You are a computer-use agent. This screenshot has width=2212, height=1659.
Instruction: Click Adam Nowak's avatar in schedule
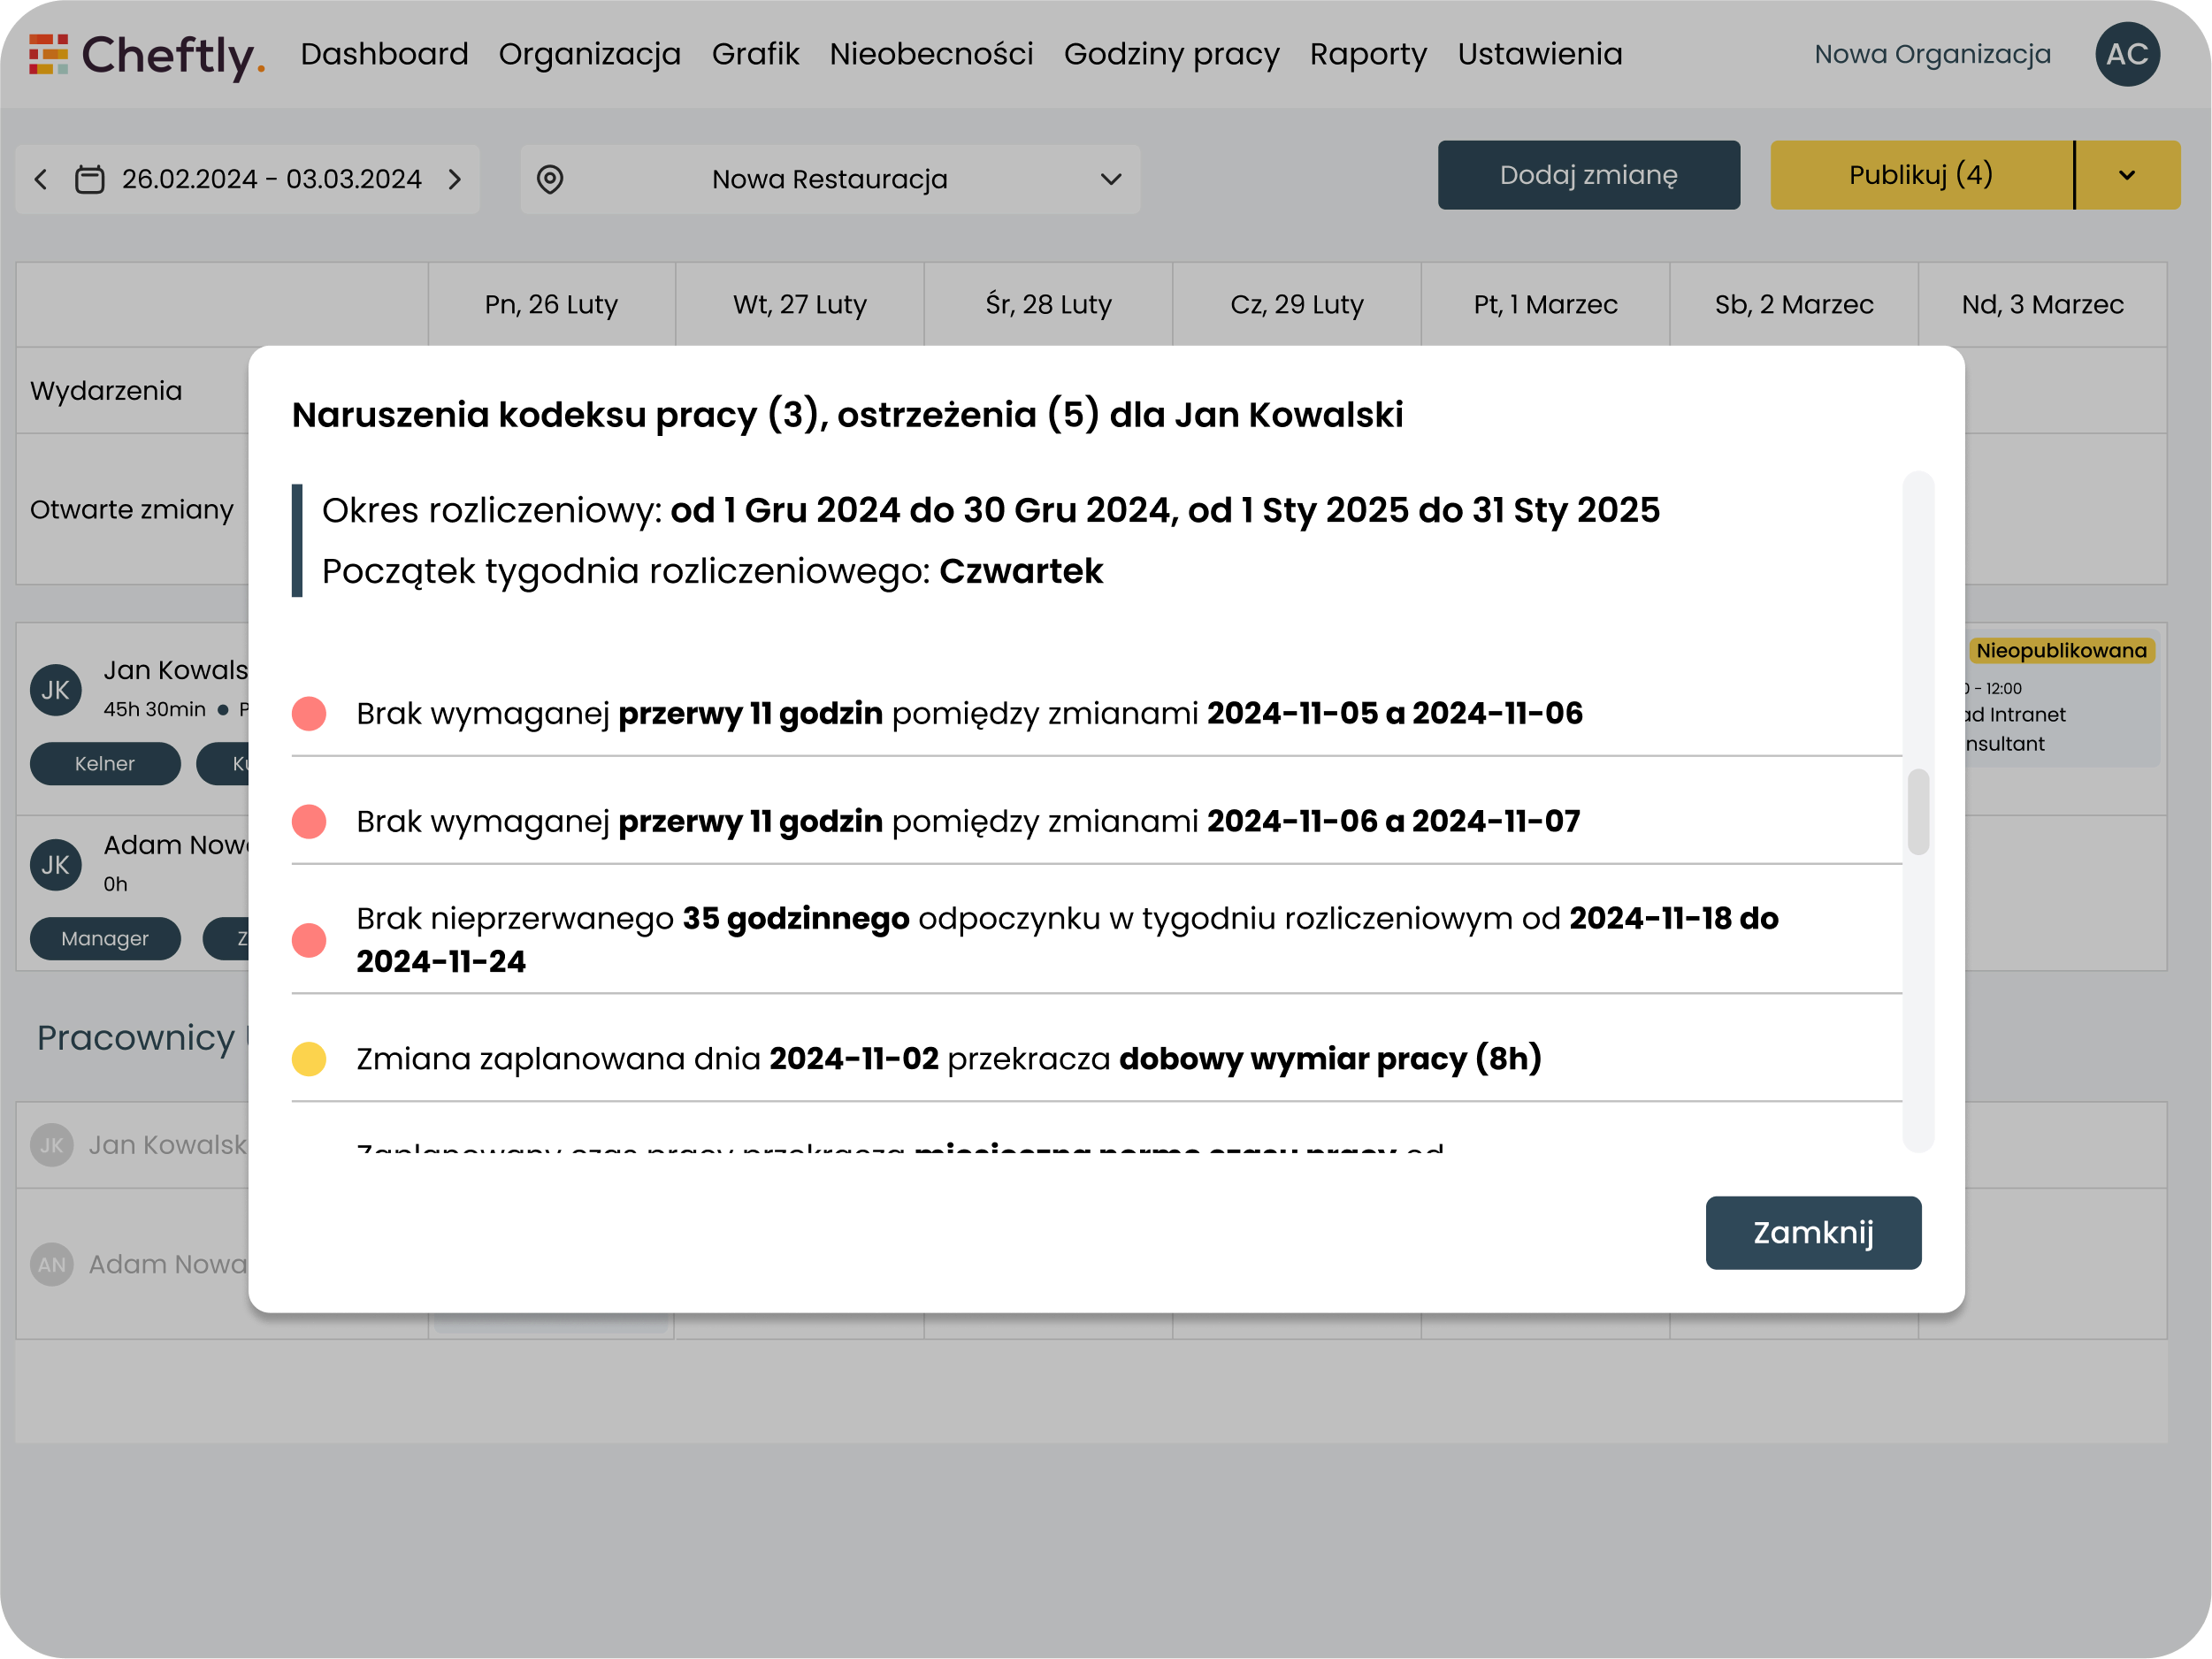click(x=55, y=865)
